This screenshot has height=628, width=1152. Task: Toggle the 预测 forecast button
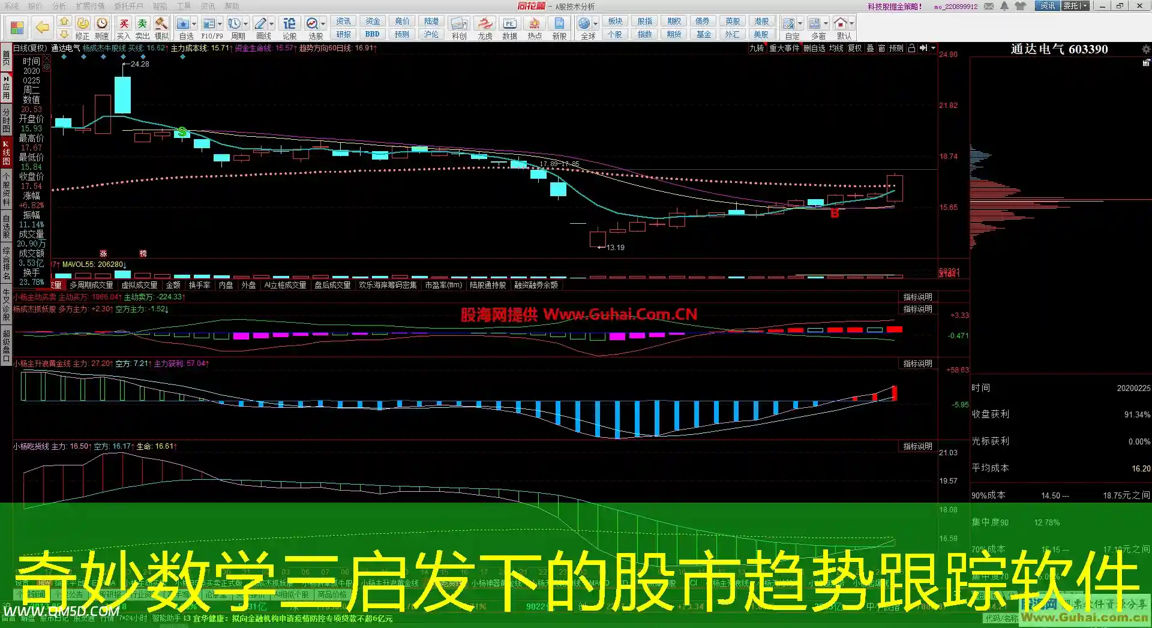pos(896,48)
